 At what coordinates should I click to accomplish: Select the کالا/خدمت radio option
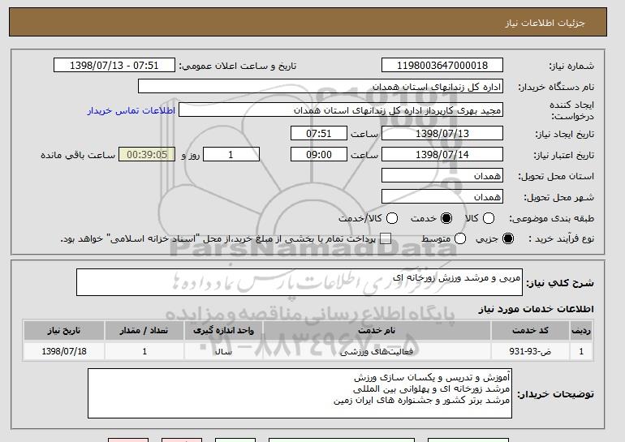(392, 218)
